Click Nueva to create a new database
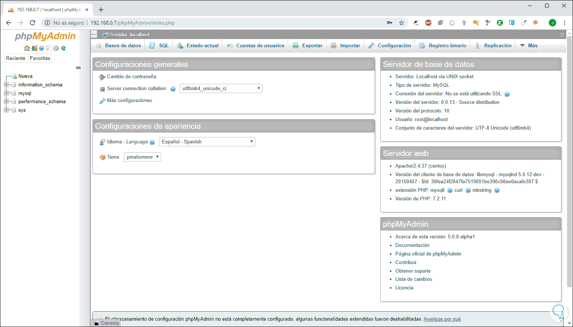This screenshot has width=573, height=327. 25,76
